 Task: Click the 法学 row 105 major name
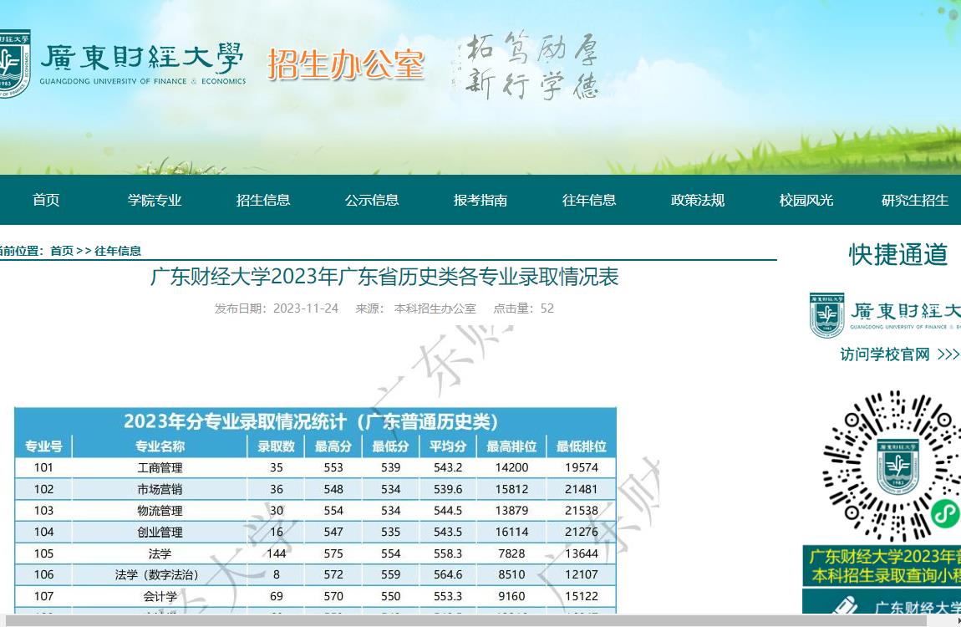tap(160, 553)
